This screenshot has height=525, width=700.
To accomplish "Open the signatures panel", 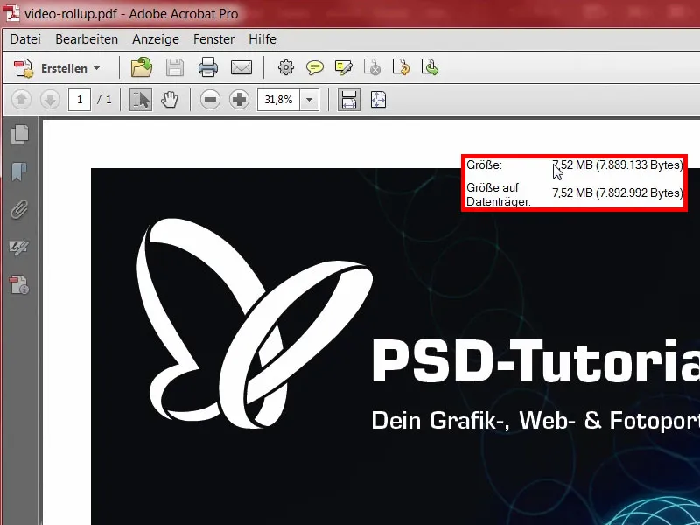I will click(x=19, y=247).
